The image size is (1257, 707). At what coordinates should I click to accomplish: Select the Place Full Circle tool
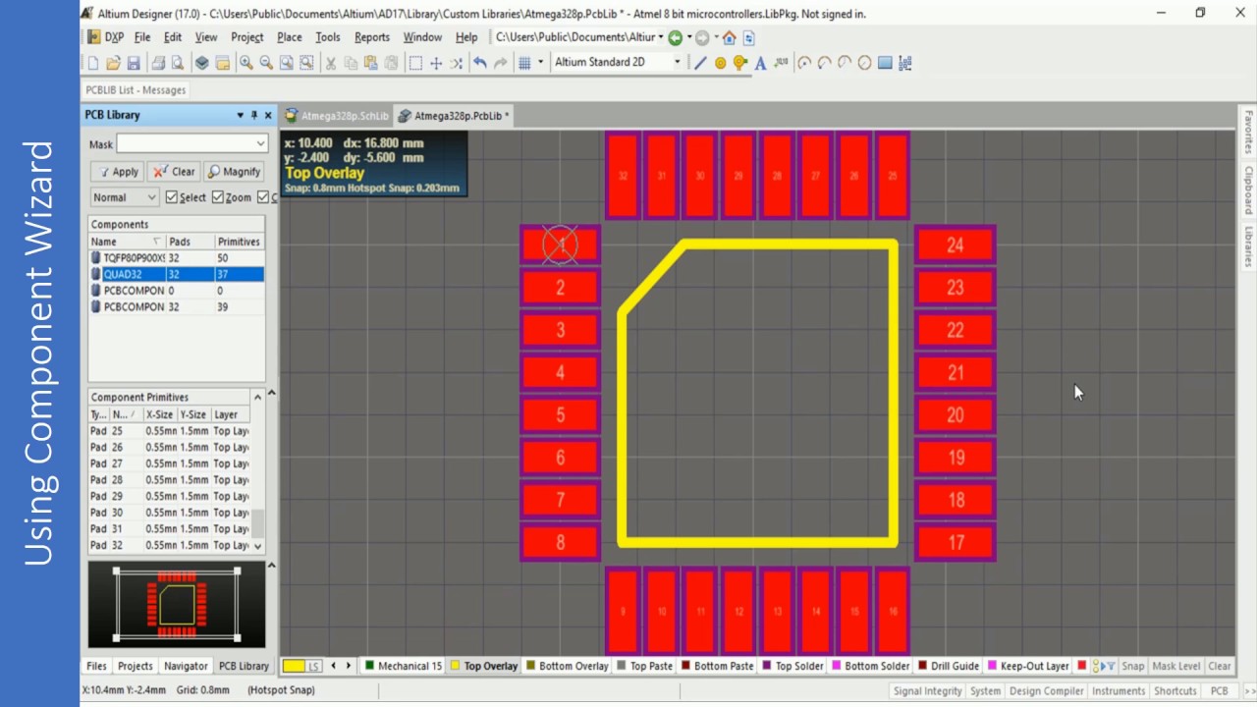point(864,63)
